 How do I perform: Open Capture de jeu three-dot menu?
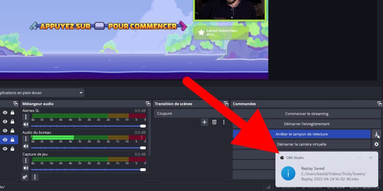[26, 160]
